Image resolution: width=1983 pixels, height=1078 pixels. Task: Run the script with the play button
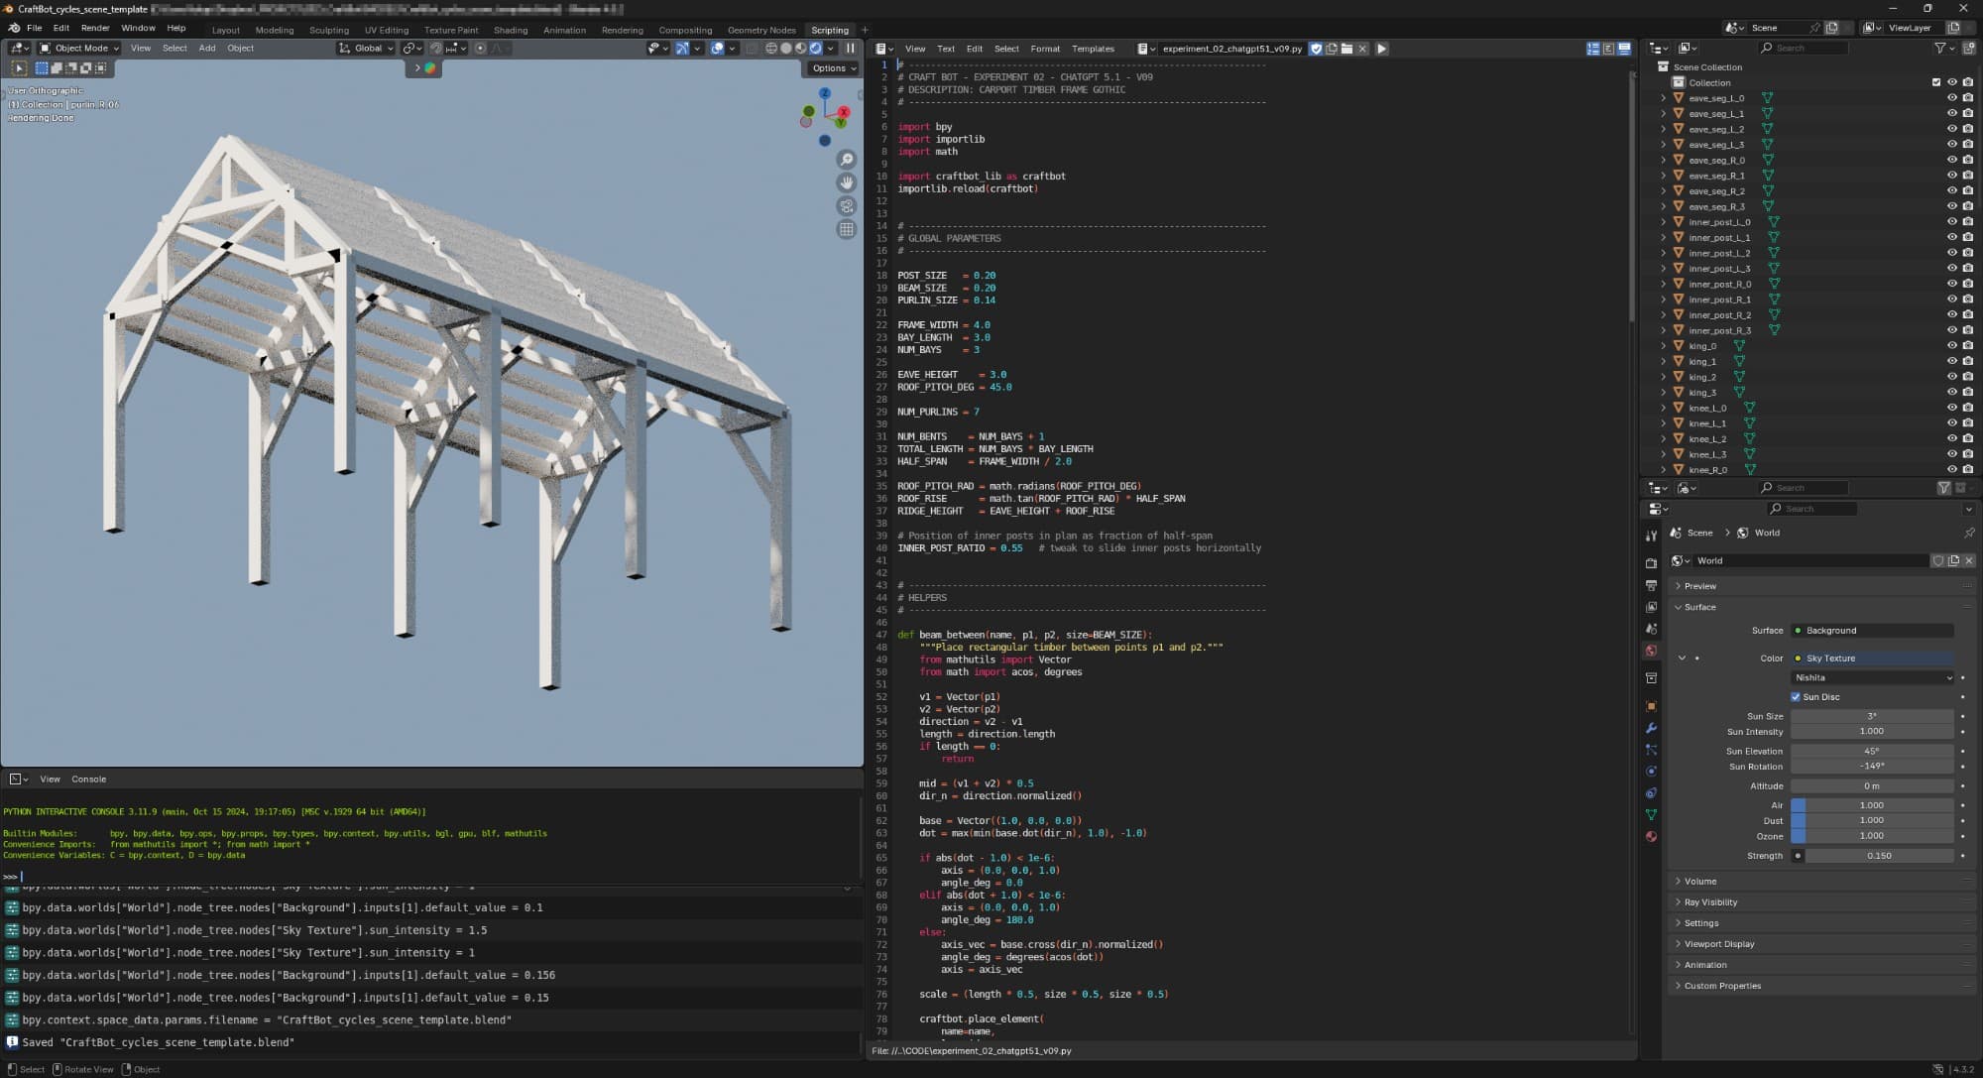tap(1381, 49)
